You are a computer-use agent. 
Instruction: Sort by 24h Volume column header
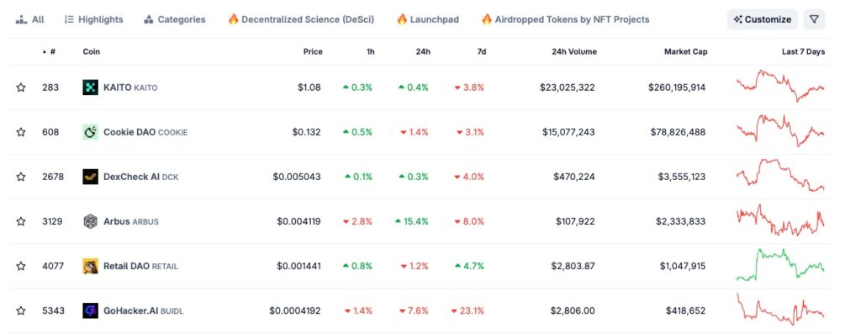pos(573,51)
